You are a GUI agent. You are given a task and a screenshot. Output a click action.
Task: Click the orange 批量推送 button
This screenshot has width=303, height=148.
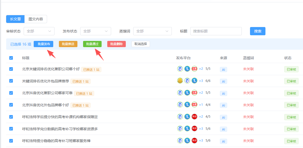coord(68,44)
